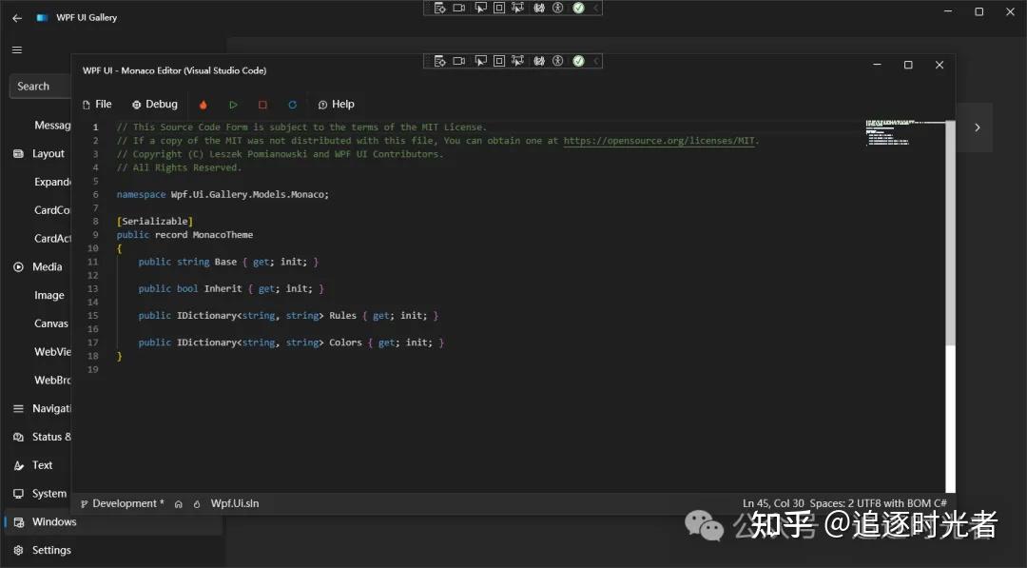Toggle the navigation pane with the hamburger icon

[16, 49]
